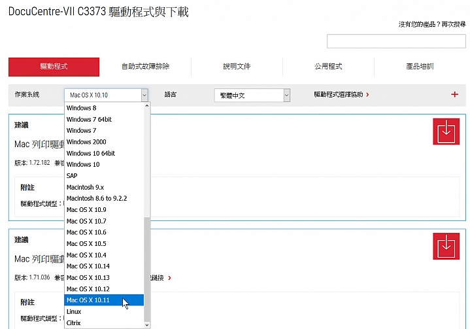Switch to the 自助式故障排除 tab
This screenshot has height=329, width=470.
[145, 67]
